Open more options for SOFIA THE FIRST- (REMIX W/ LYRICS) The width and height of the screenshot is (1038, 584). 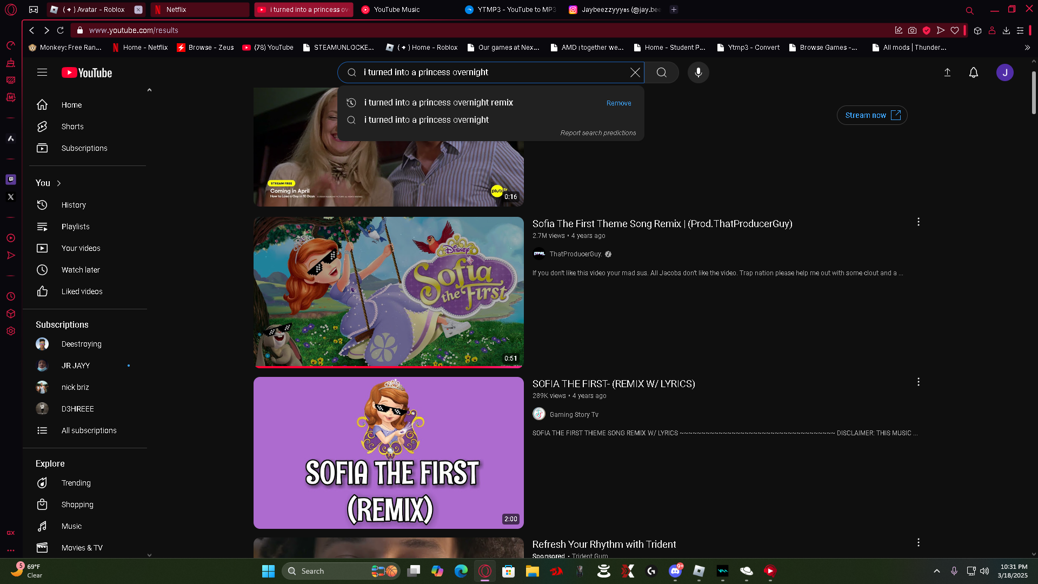918,382
